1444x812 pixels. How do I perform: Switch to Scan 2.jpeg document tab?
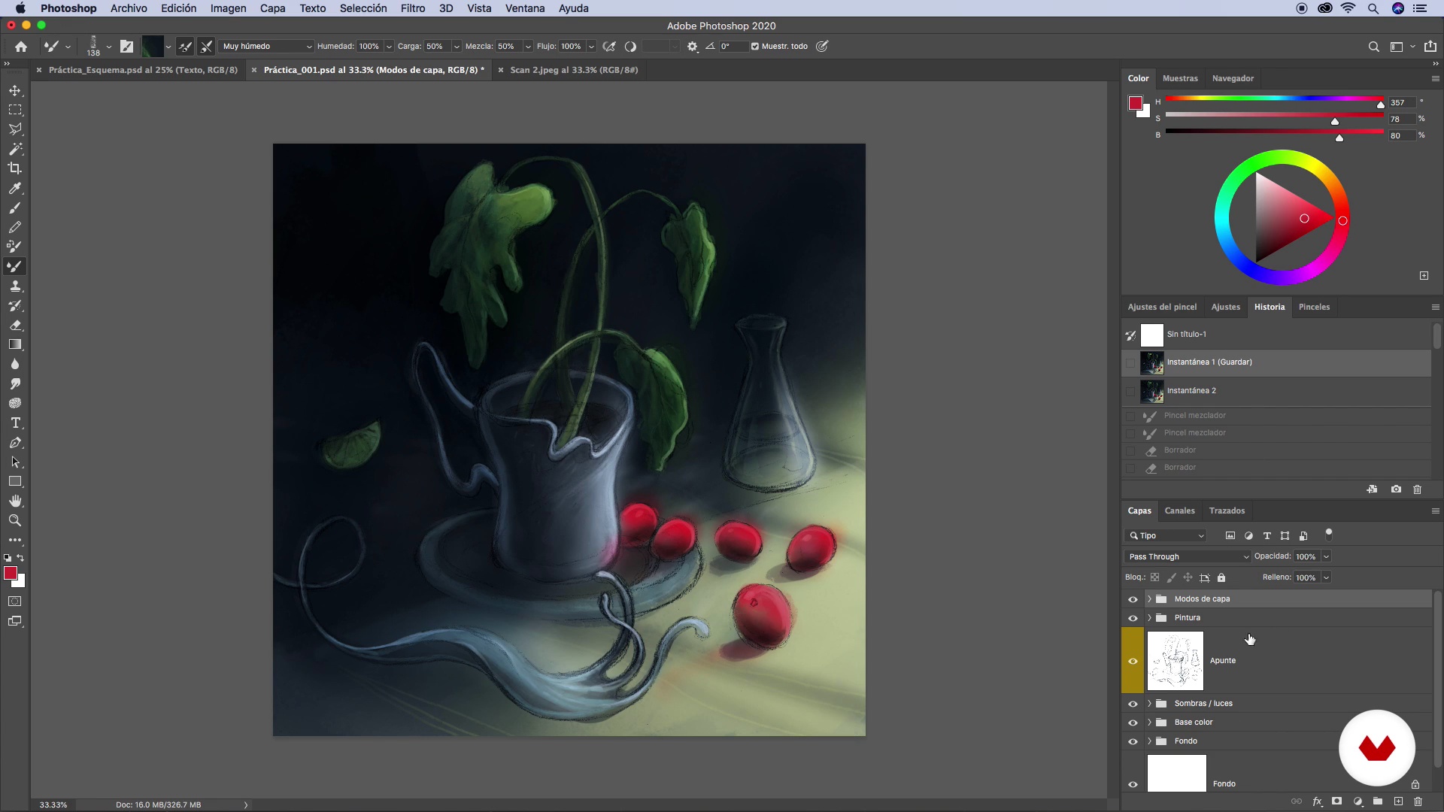pyautogui.click(x=574, y=70)
